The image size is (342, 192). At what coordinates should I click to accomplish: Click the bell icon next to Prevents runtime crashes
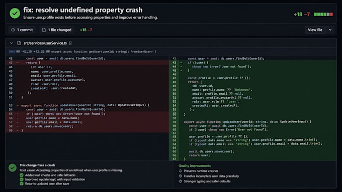click(x=181, y=171)
